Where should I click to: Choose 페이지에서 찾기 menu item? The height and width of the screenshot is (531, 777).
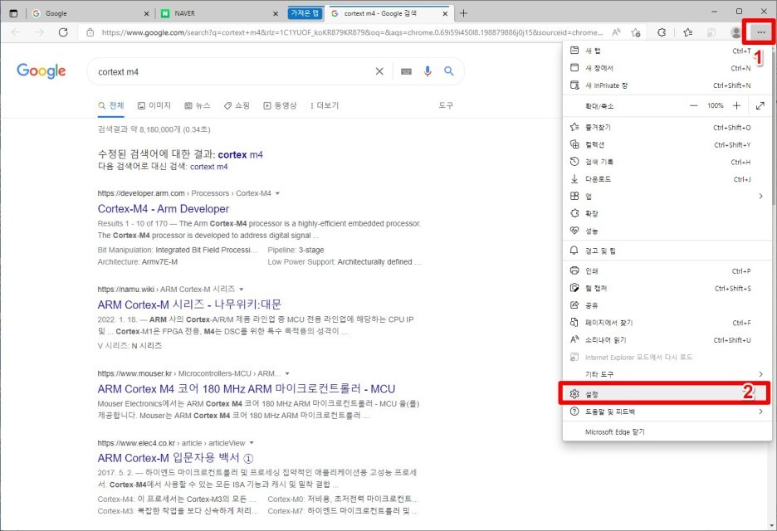coord(667,323)
